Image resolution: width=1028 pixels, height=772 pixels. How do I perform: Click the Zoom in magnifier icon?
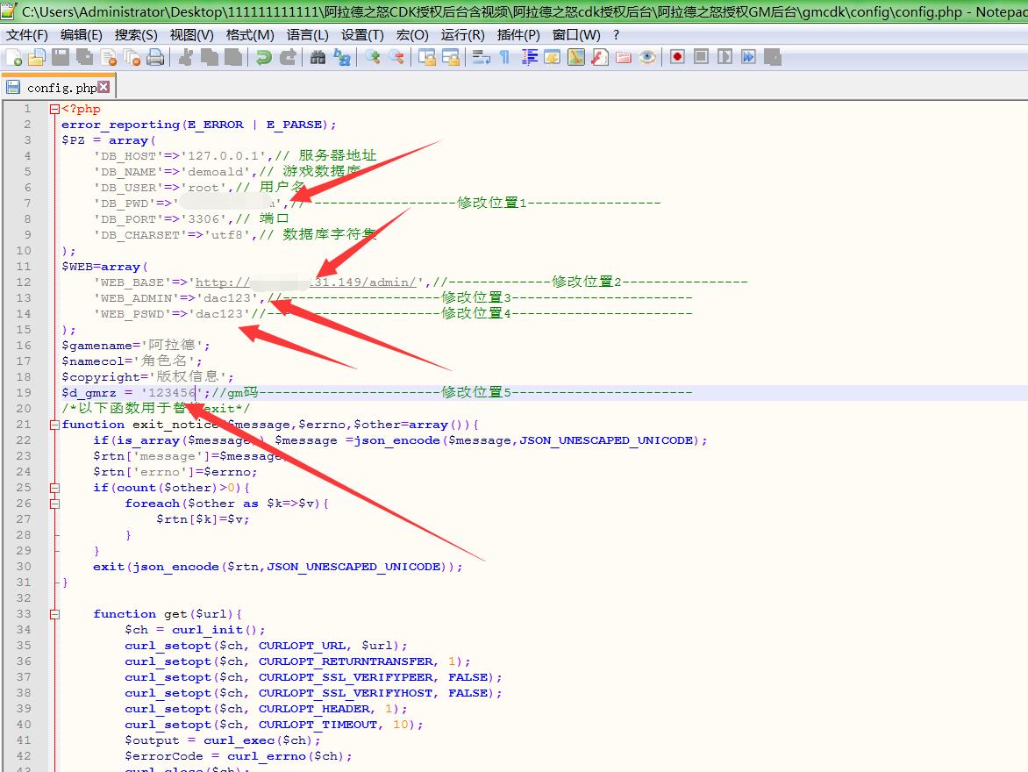[x=373, y=57]
